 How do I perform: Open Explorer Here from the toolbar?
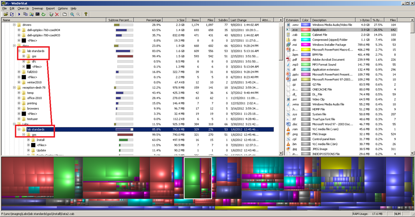click(x=31, y=14)
